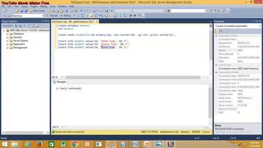Click the Undo arrow icon
The image size is (263, 148).
click(81, 11)
